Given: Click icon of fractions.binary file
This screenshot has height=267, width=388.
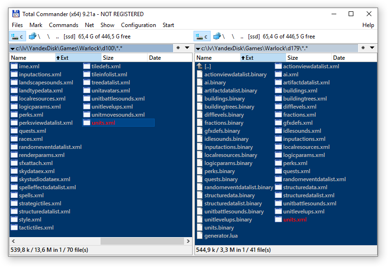Looking at the screenshot, I should (200, 123).
